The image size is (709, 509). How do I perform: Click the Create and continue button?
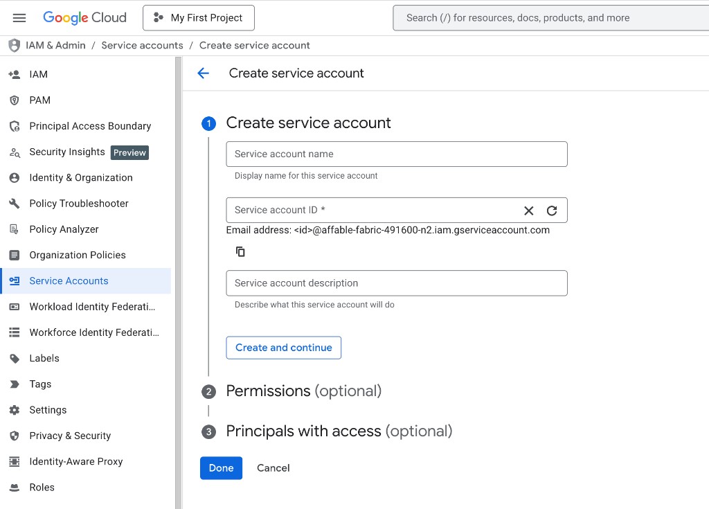click(283, 347)
